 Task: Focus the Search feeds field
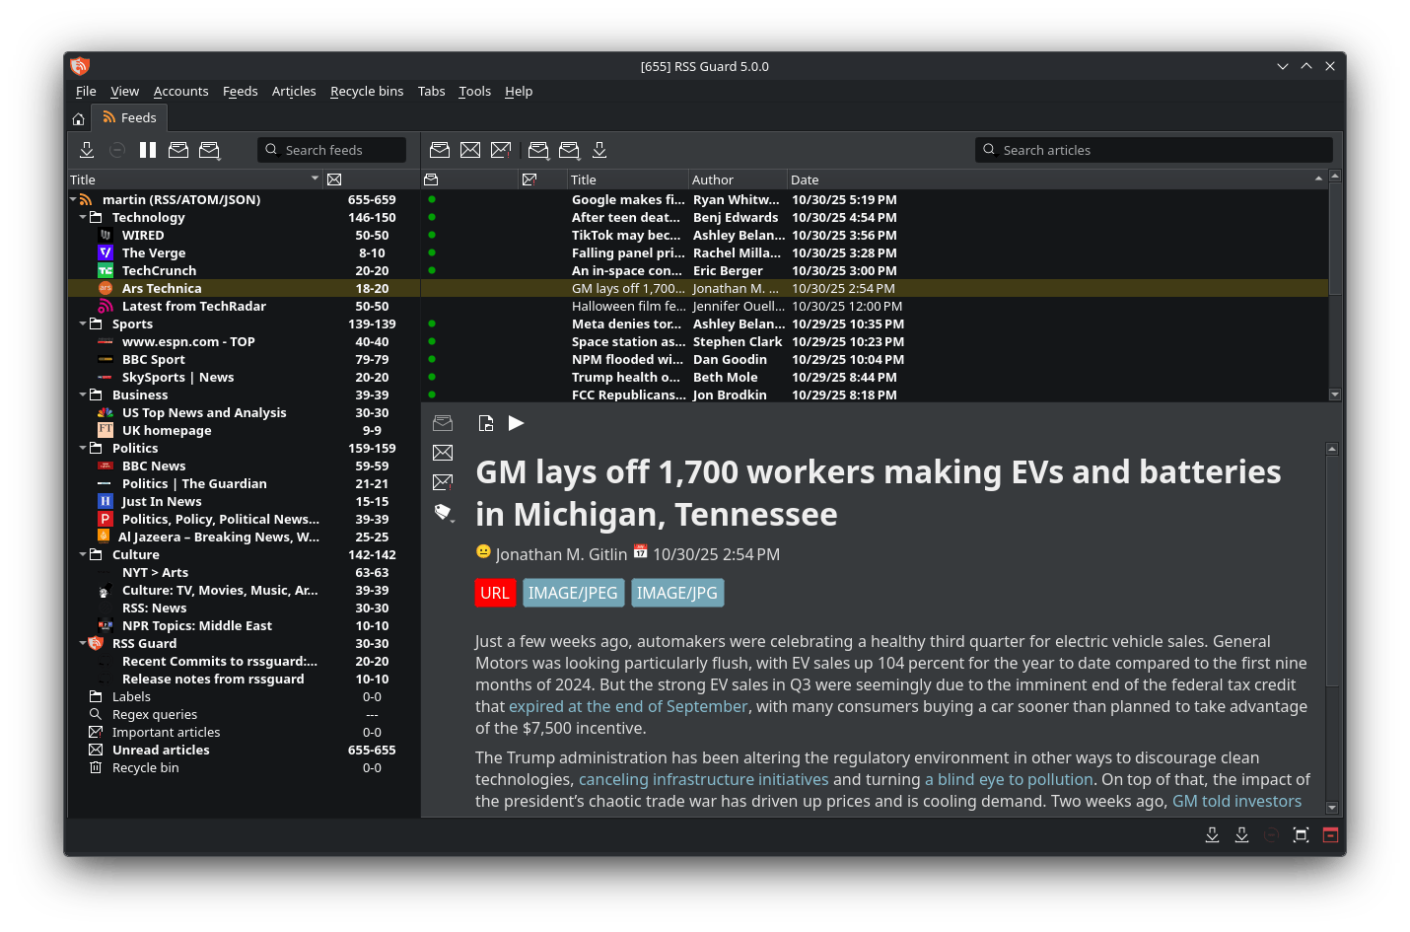331,150
